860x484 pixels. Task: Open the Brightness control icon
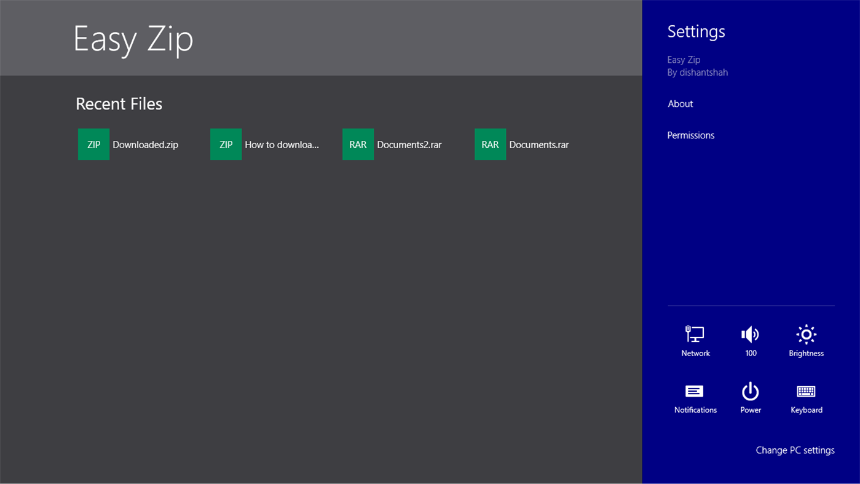(x=806, y=340)
